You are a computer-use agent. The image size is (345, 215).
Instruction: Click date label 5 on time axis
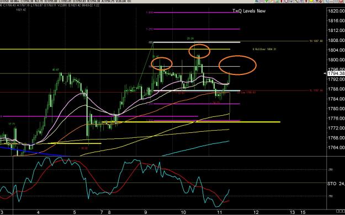(75, 212)
